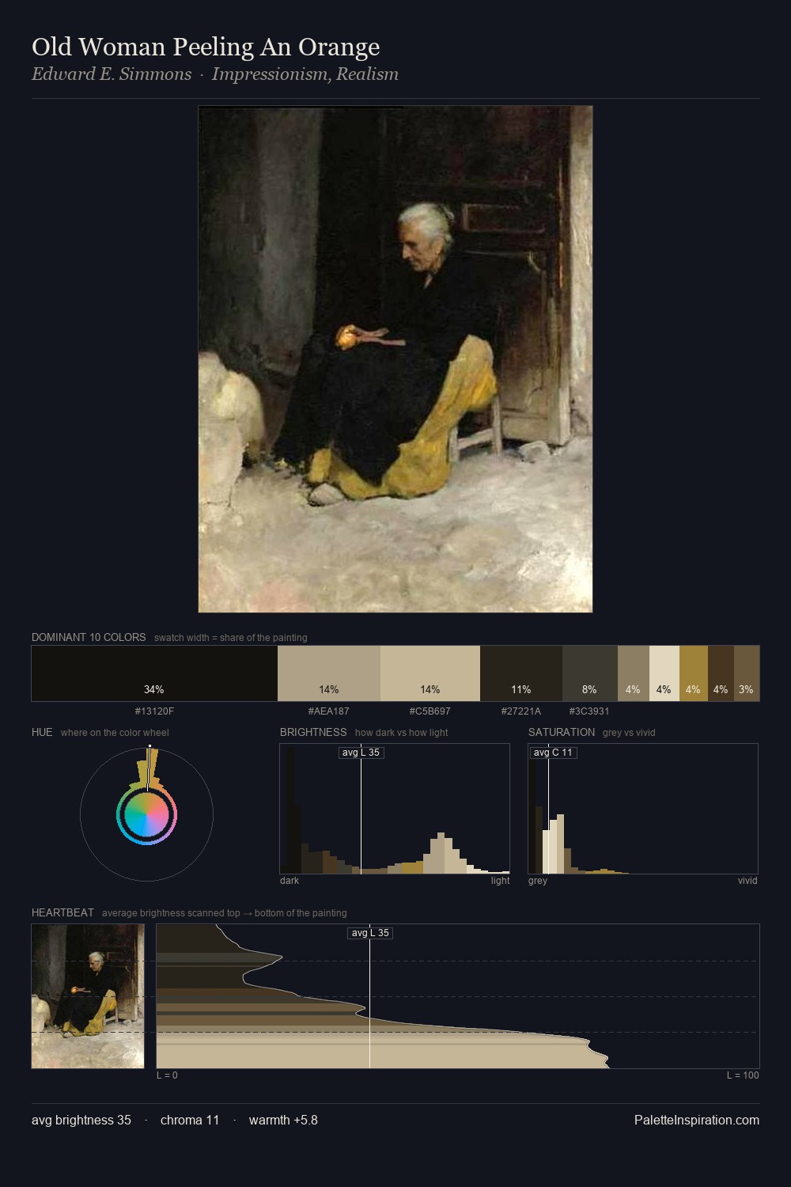Screen dimensions: 791x1187
Task: Click the hex code #AEA187
Action: (329, 711)
